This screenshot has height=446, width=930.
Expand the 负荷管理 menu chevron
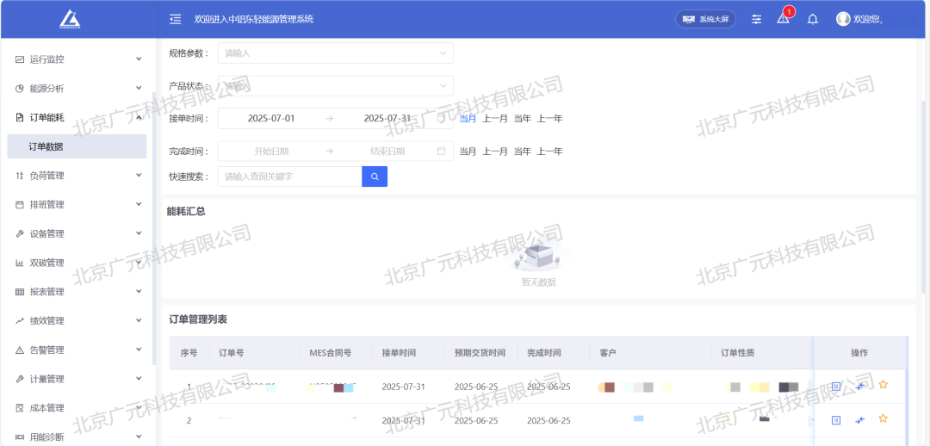(x=139, y=175)
